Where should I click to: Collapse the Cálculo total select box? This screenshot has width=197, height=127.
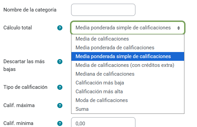[x=128, y=28]
